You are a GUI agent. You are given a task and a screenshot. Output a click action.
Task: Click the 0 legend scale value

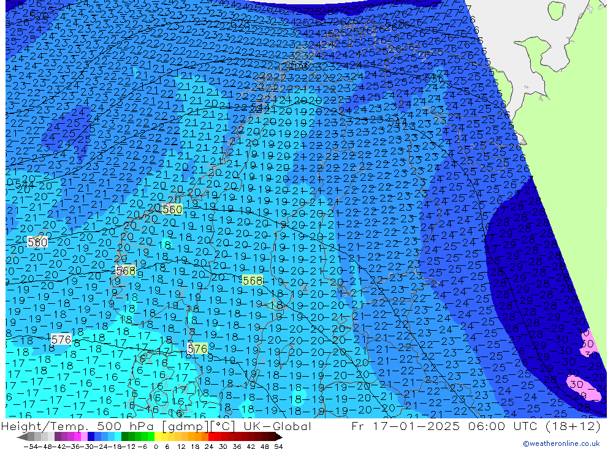pos(156,447)
